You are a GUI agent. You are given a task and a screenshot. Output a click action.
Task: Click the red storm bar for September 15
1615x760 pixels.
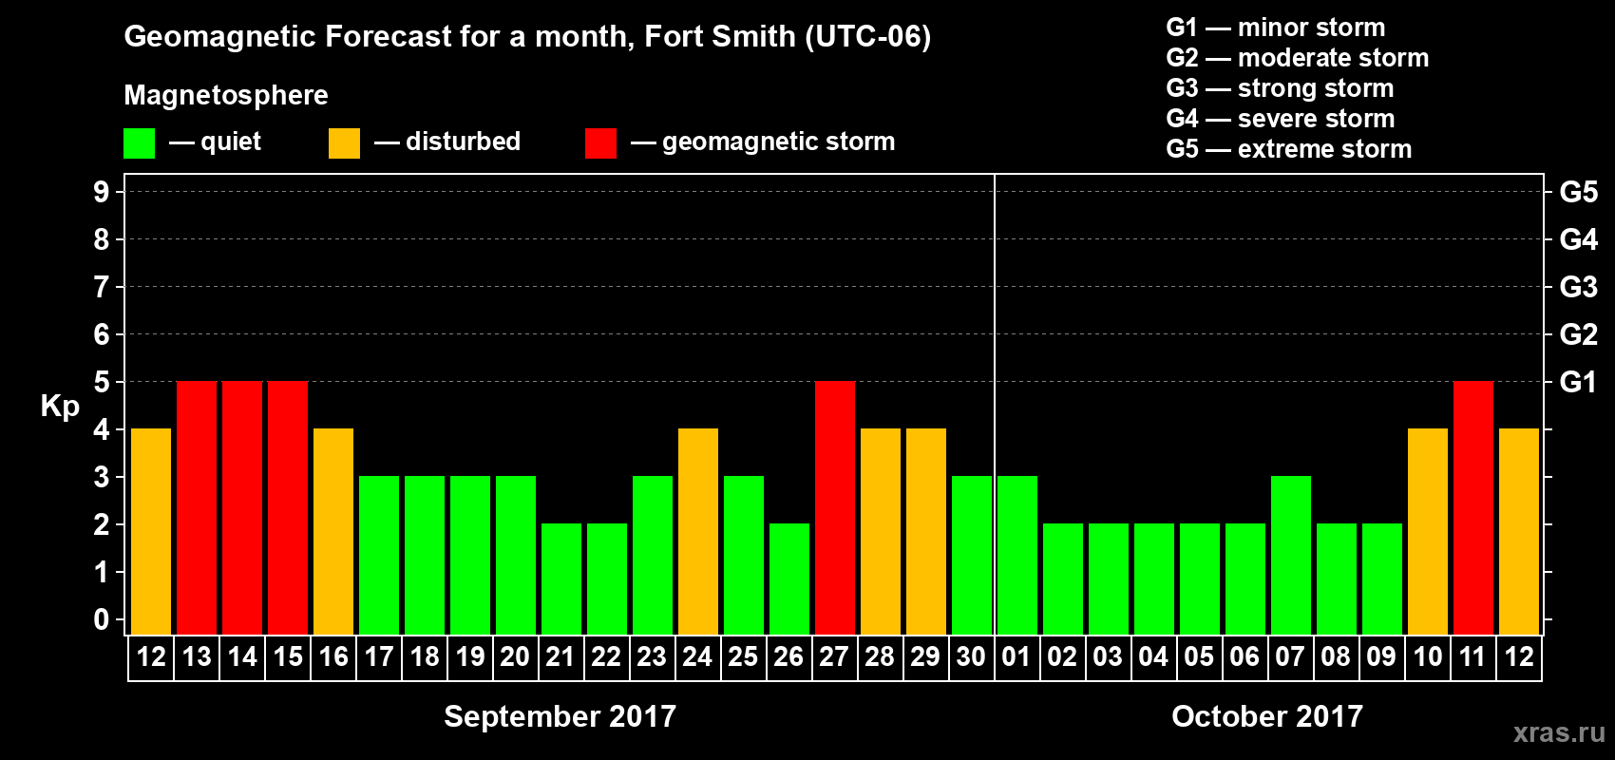point(288,508)
